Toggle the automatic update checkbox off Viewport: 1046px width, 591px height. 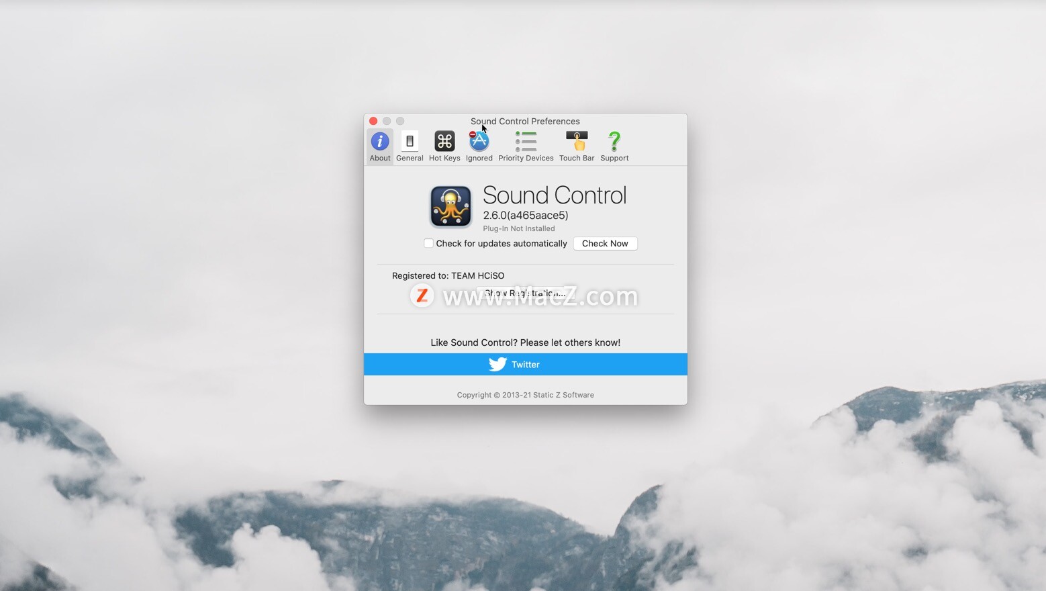tap(429, 243)
